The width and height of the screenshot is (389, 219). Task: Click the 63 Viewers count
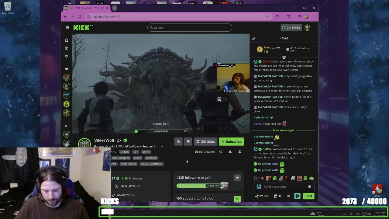pyautogui.click(x=205, y=152)
